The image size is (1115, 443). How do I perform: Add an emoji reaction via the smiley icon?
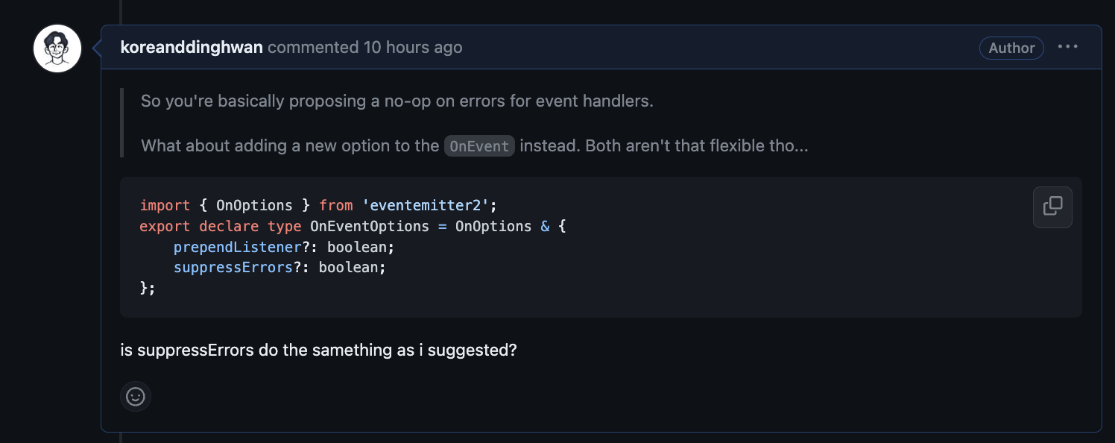click(136, 397)
